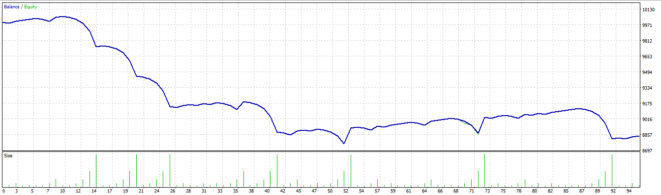
Task: Click the trade number 28 on the bottom axis
Action: click(x=189, y=191)
